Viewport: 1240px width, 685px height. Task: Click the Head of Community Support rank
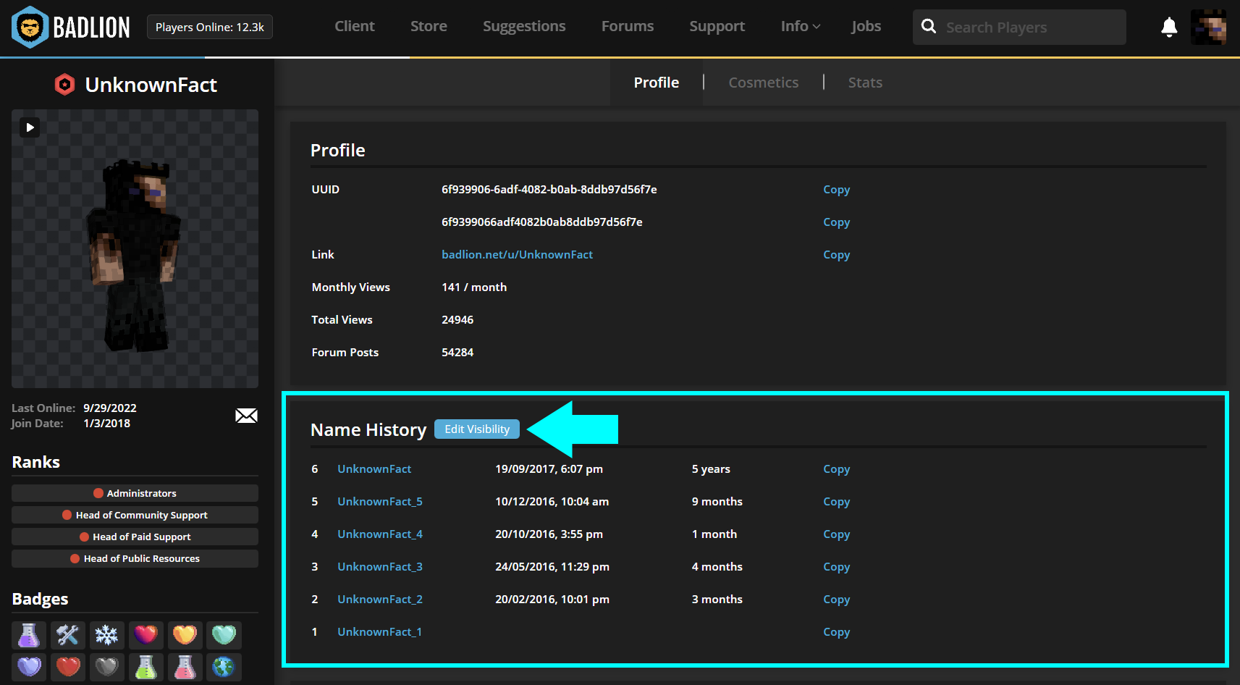(x=135, y=515)
